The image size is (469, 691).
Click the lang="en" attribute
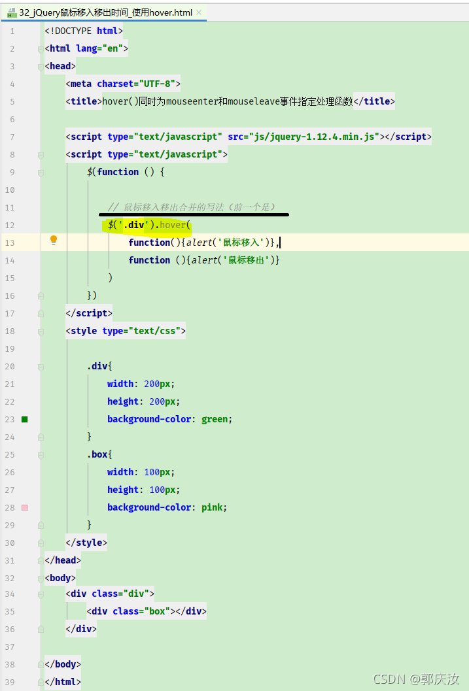point(99,48)
